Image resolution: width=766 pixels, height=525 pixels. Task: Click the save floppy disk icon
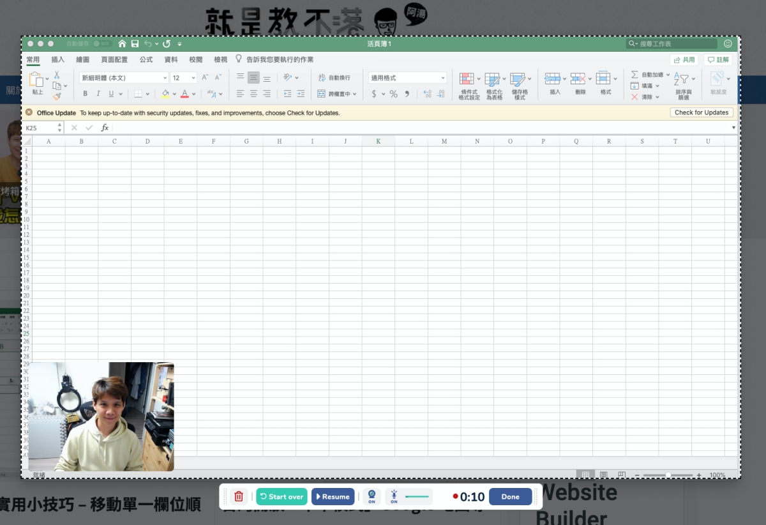click(135, 43)
